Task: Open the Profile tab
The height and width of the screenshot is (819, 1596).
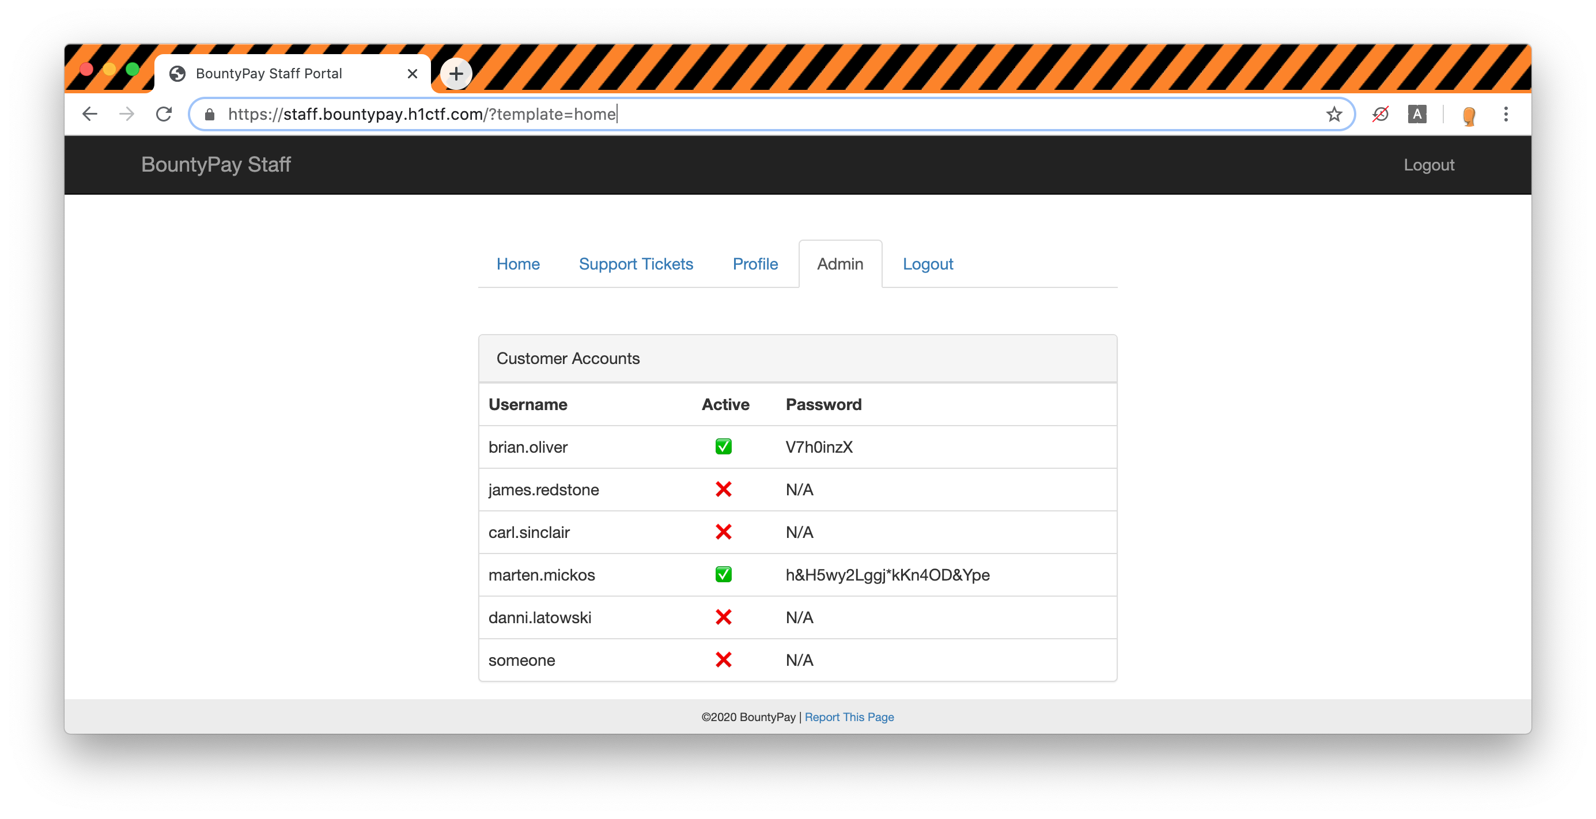Action: [755, 264]
